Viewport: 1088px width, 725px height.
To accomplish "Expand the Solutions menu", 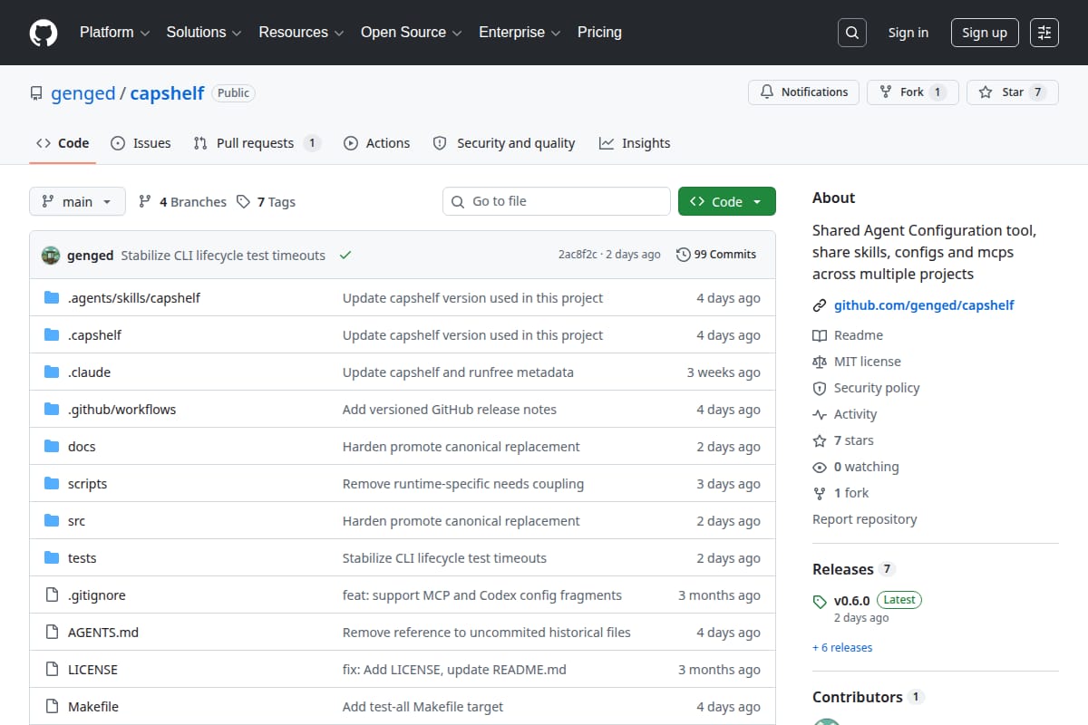I will tap(204, 33).
